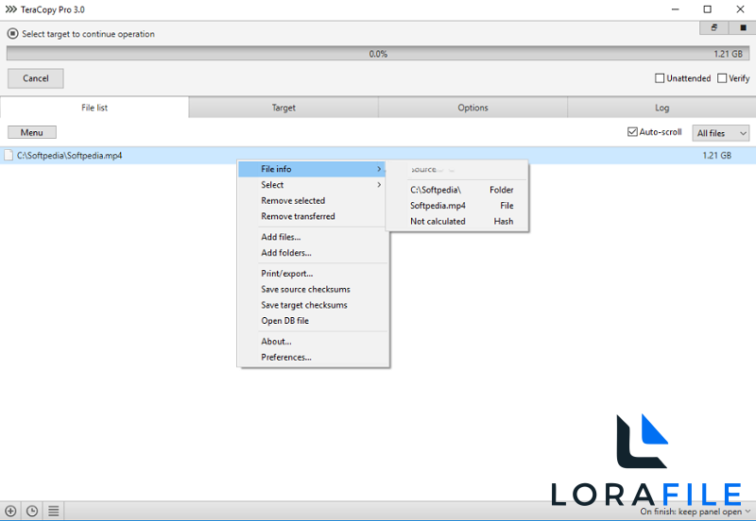756x521 pixels.
Task: Choose Save target checksums entry
Action: 314,305
